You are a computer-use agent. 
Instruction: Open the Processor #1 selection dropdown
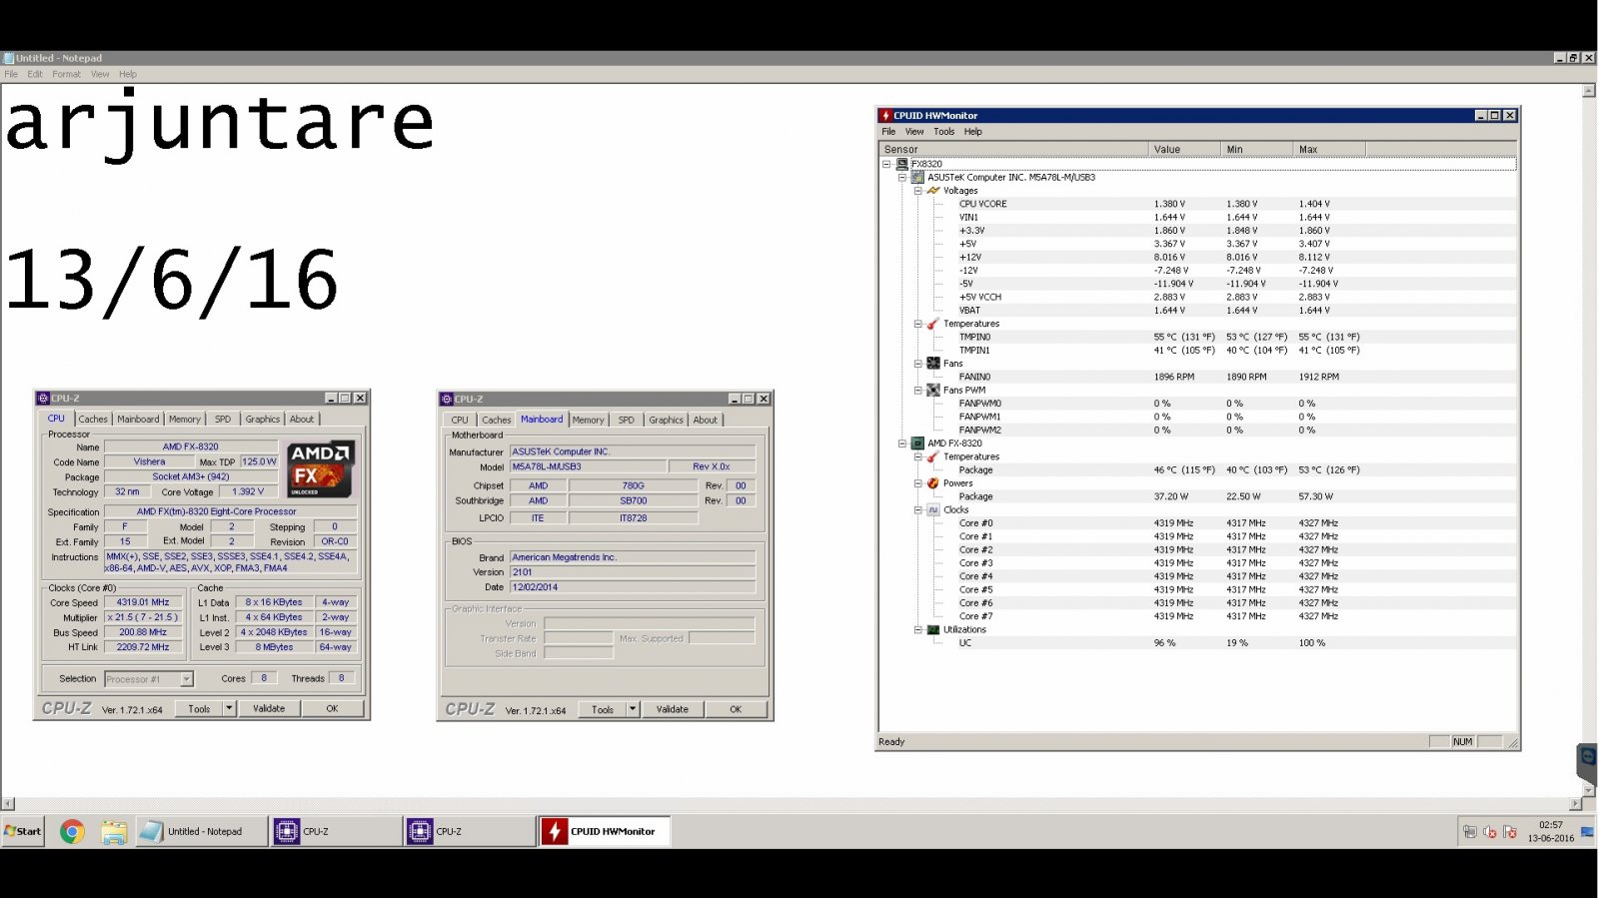click(186, 679)
